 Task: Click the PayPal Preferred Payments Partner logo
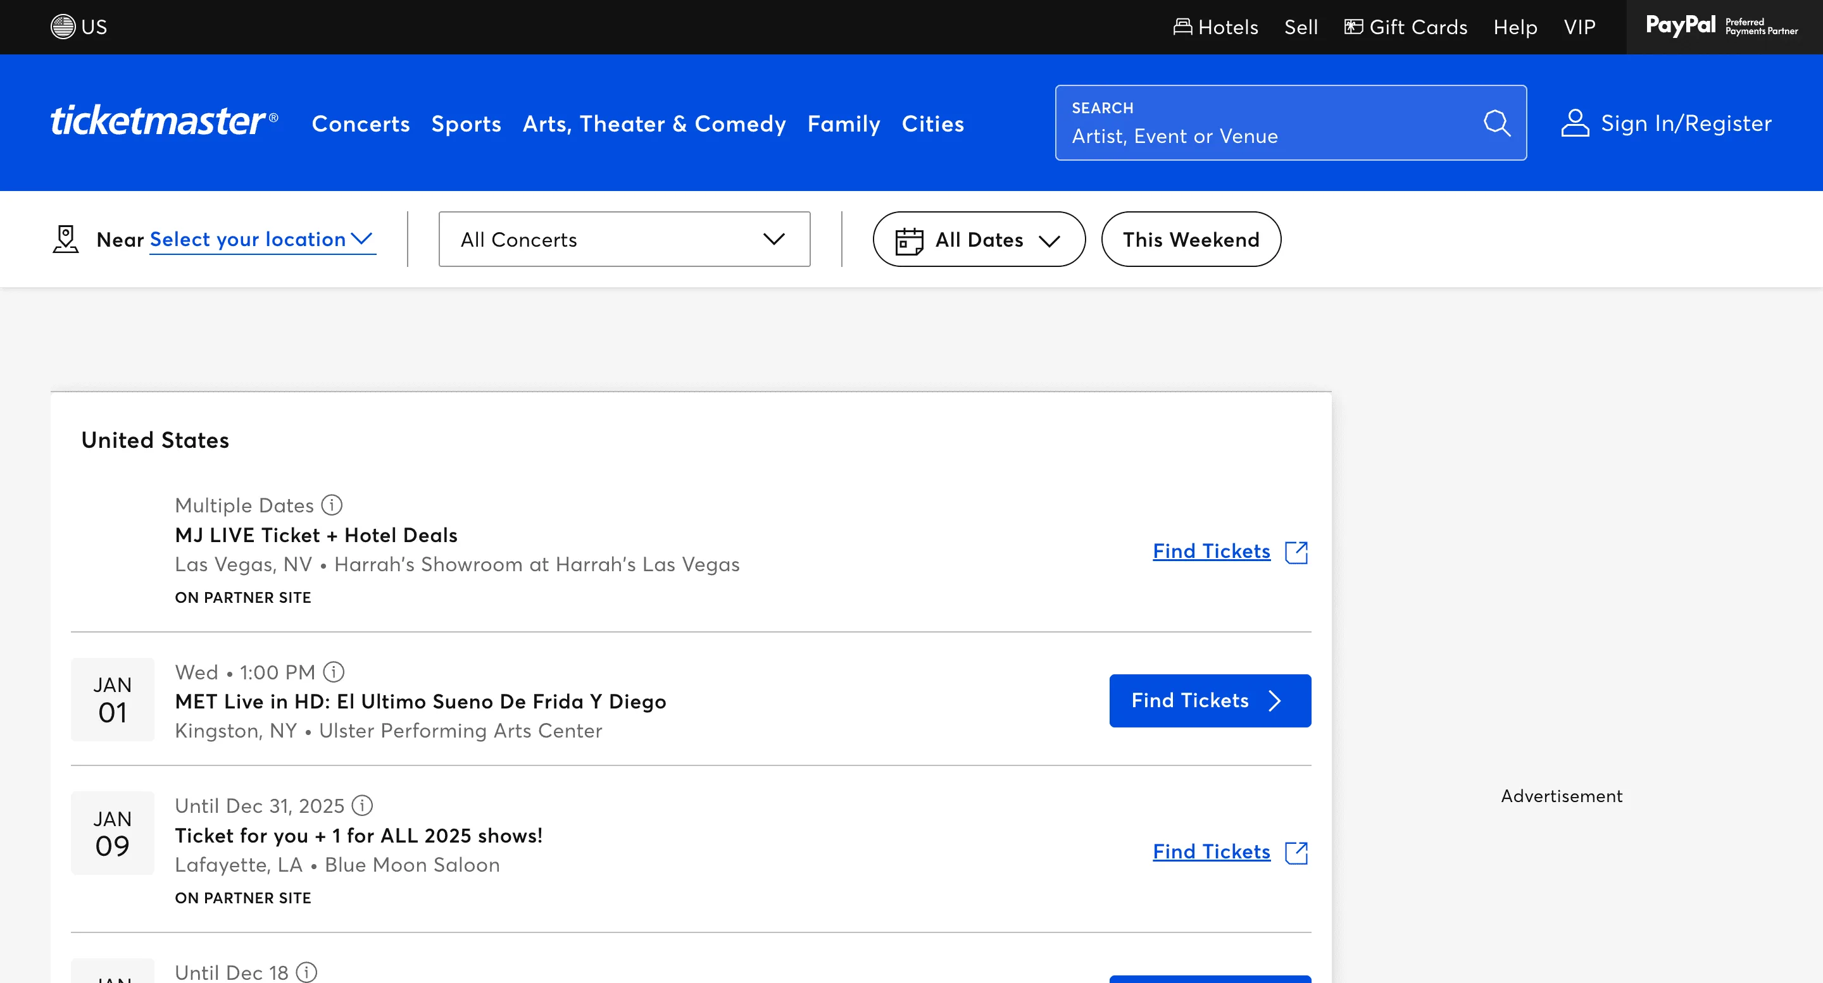pyautogui.click(x=1721, y=26)
